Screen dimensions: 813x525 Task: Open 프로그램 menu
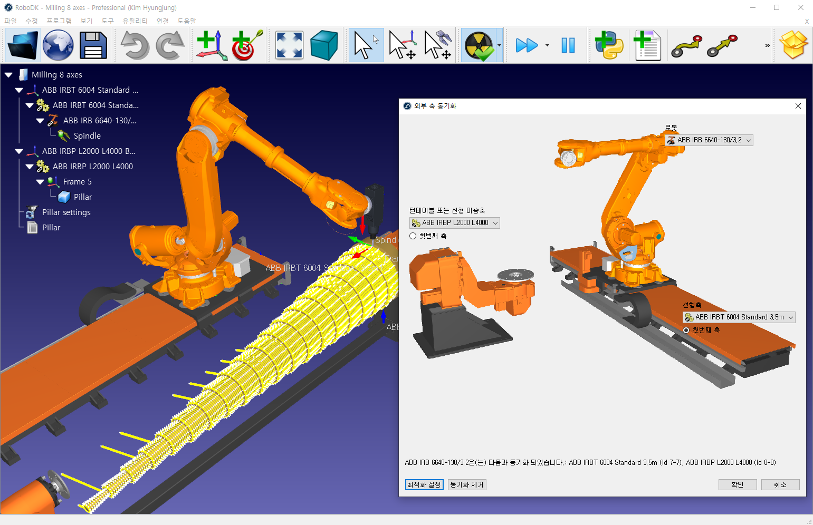tap(59, 21)
